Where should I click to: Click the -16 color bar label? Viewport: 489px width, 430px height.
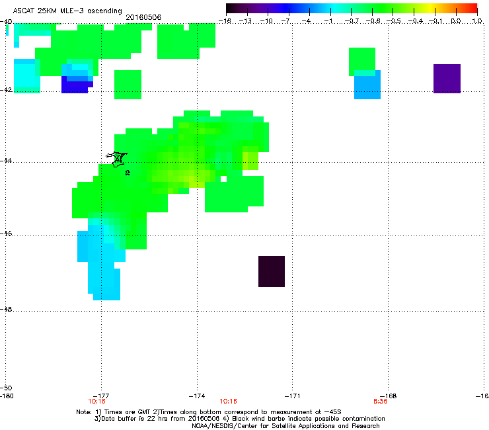coord(225,21)
